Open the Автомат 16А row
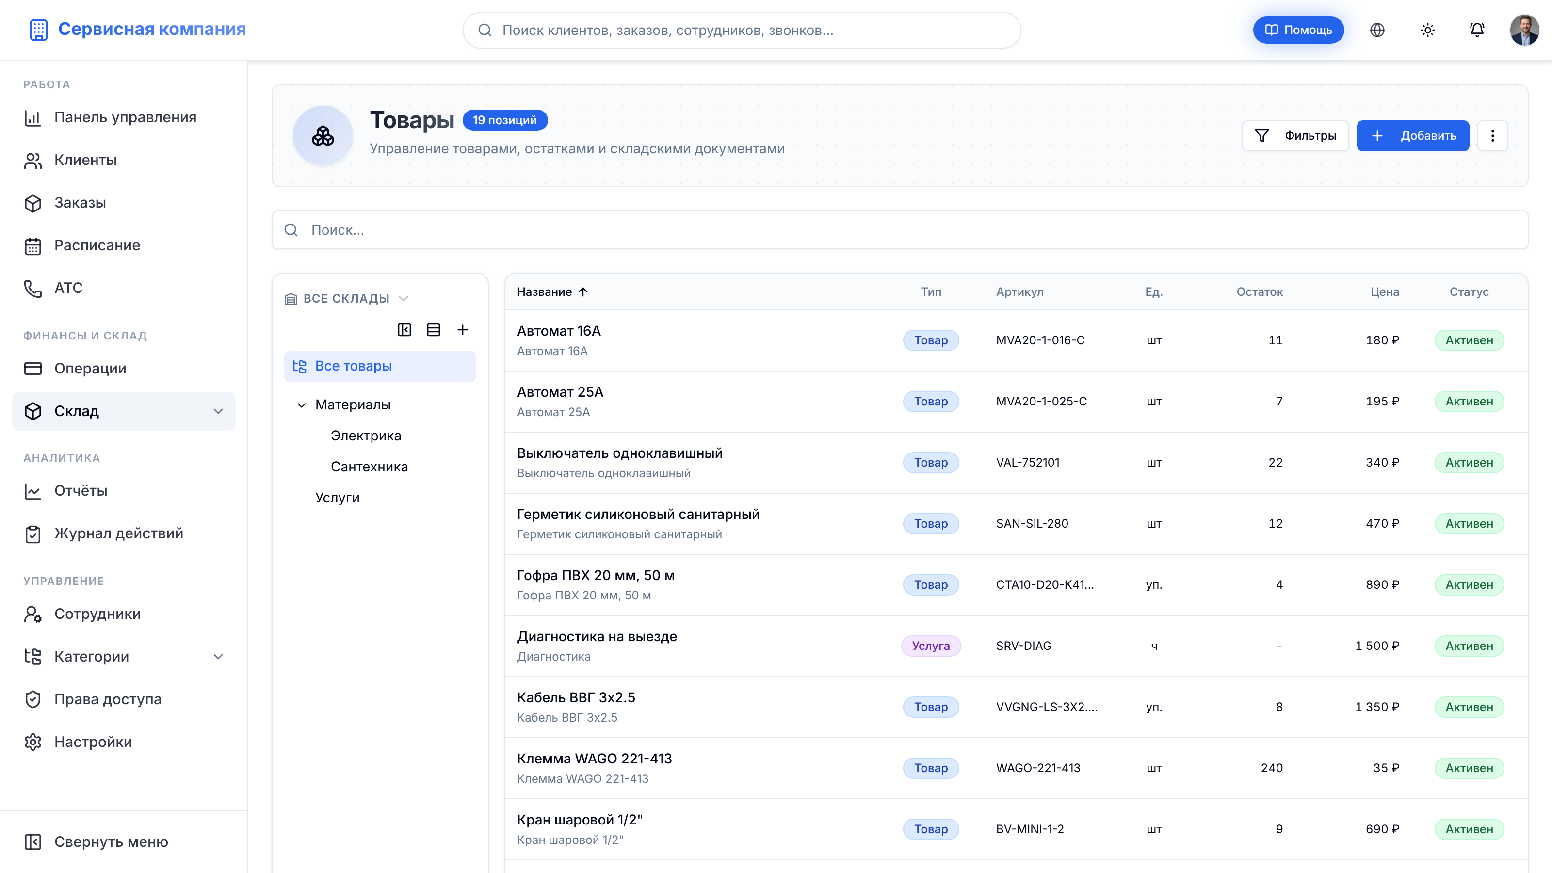 point(1016,340)
